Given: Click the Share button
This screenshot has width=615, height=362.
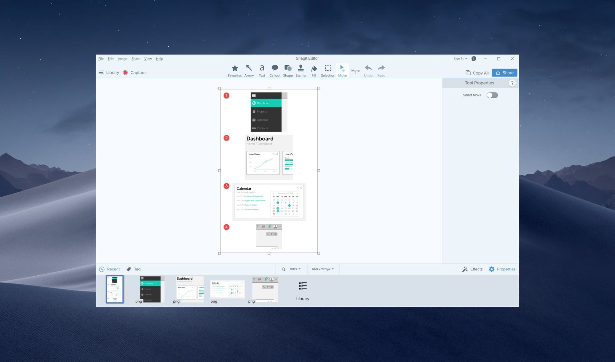Looking at the screenshot, I should point(504,73).
